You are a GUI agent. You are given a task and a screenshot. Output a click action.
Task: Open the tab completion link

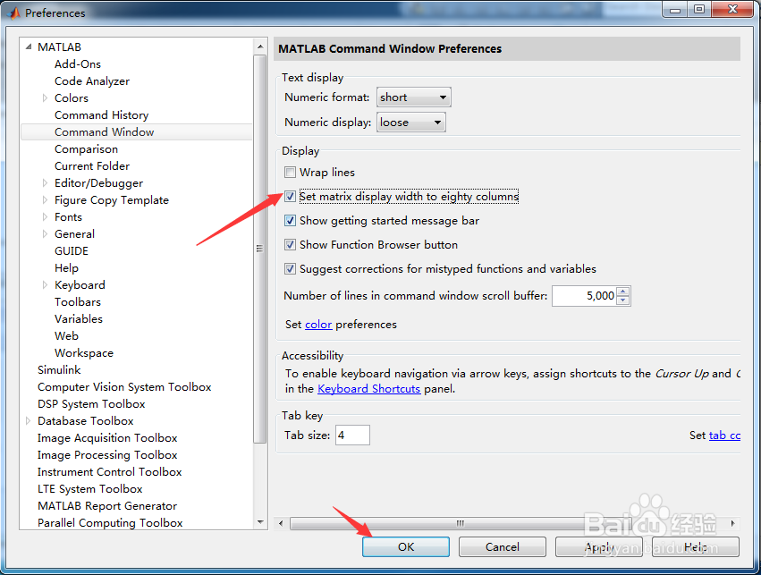pos(724,435)
